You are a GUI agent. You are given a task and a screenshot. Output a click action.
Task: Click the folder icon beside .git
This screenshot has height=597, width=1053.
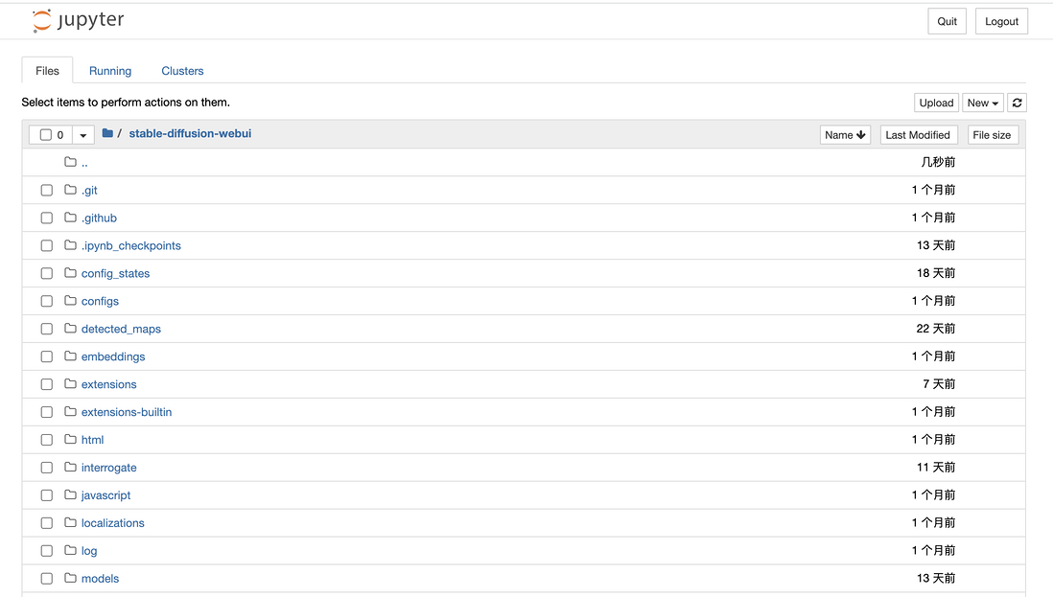click(x=70, y=190)
